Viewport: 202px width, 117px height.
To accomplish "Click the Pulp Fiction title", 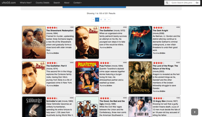I will (x=105, y=66).
